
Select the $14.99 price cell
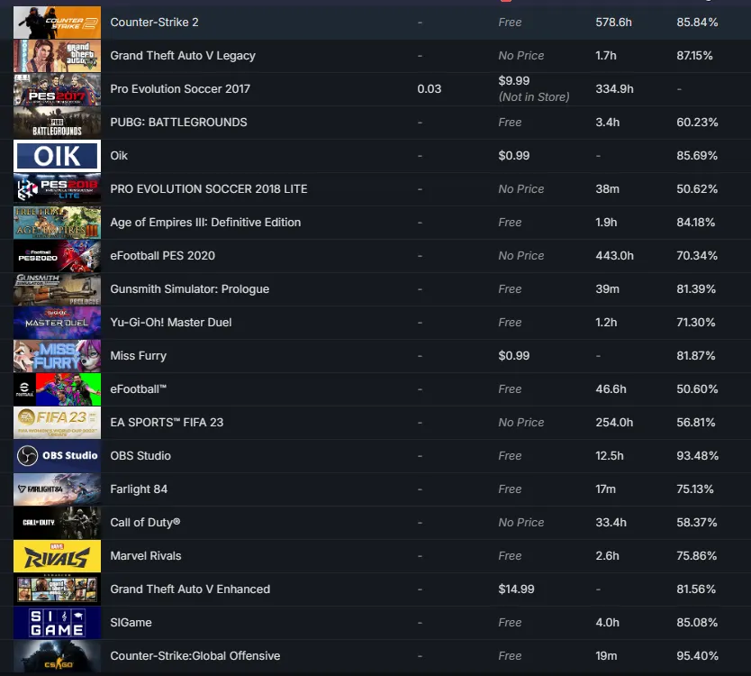[516, 589]
